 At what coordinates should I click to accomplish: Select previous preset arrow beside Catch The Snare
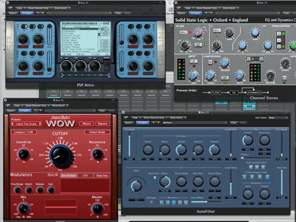click(13, 124)
